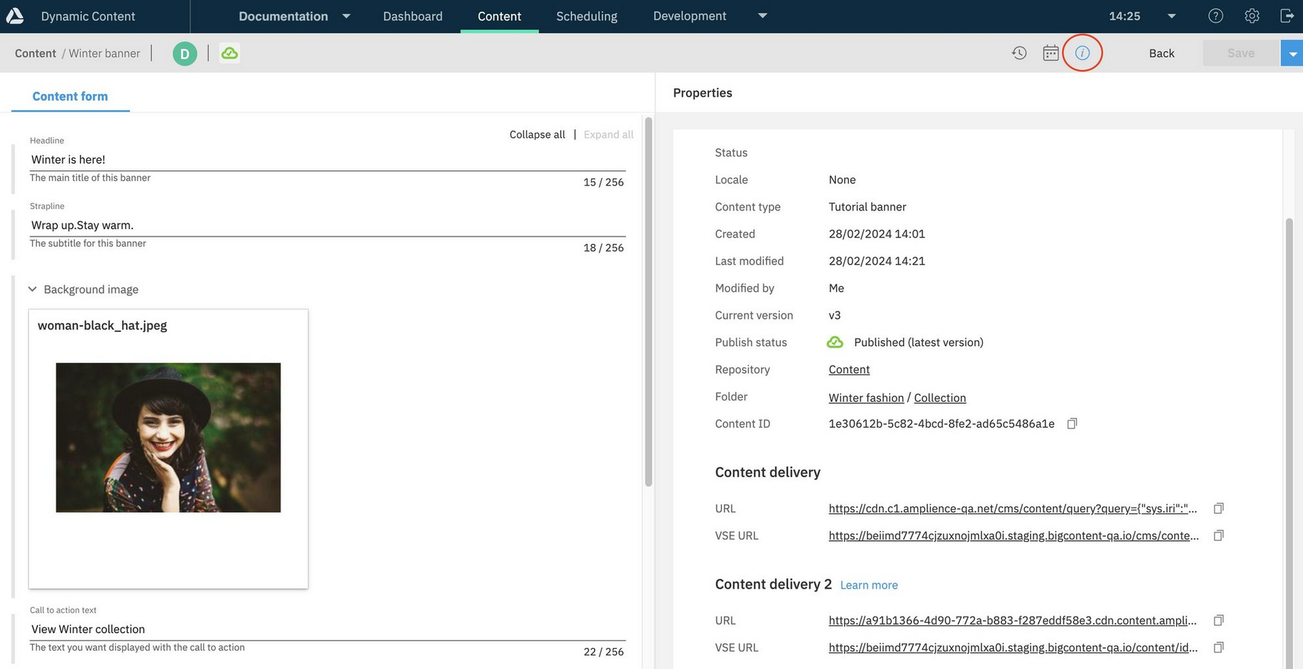Select the Content form tab
Viewport: 1303px width, 669px height.
click(x=70, y=96)
